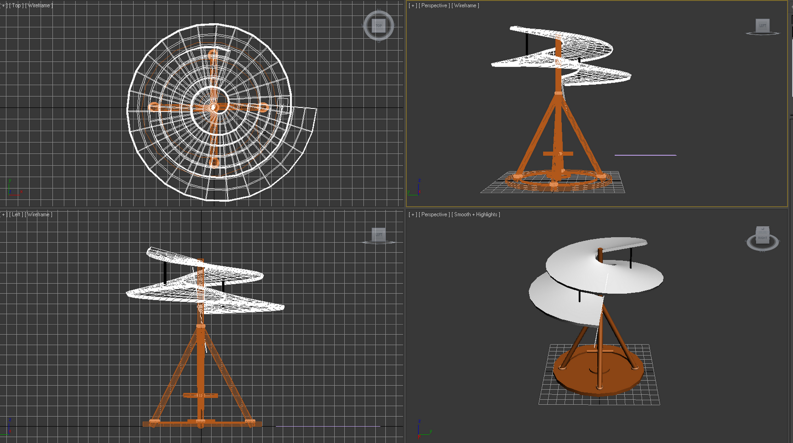Open the Left view label menu
Screen dimensions: 793x443
[x=16, y=214]
